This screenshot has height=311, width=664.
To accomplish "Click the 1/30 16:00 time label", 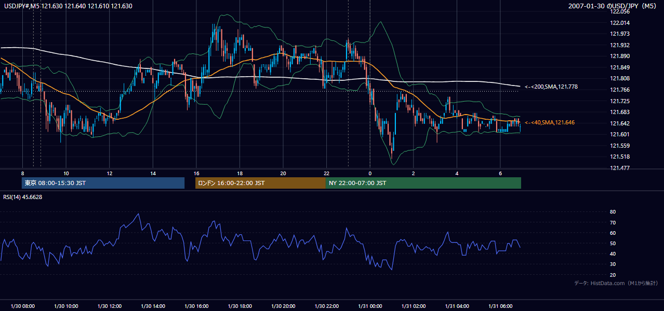I will click(x=196, y=306).
